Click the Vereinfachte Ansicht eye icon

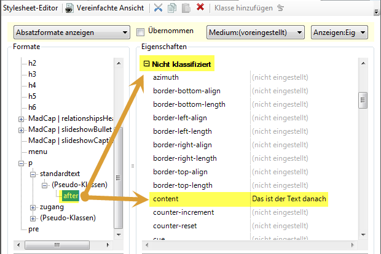pyautogui.click(x=69, y=8)
